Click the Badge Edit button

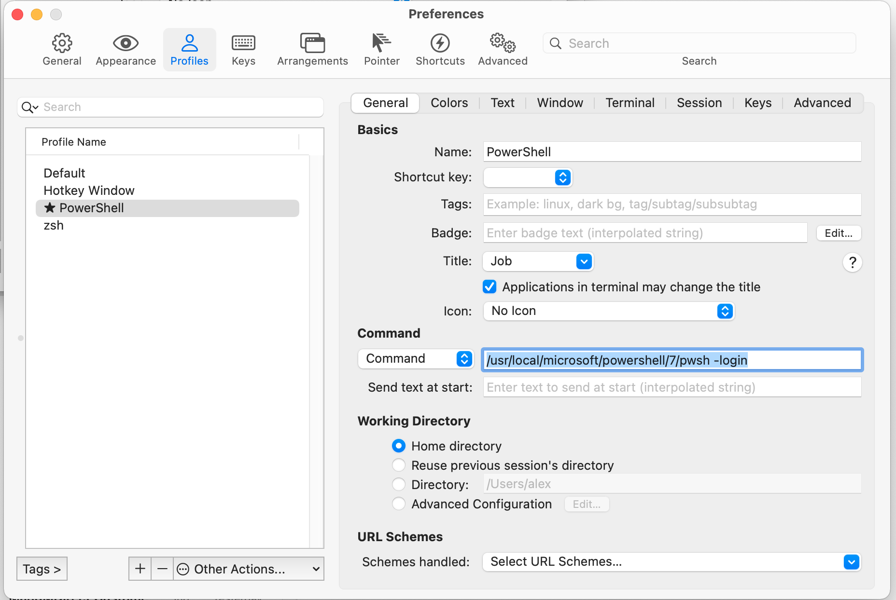click(x=839, y=233)
